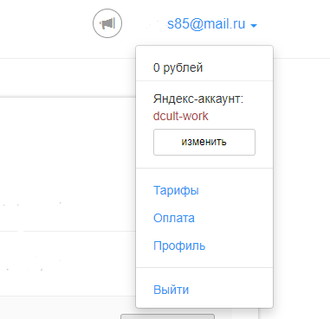Open the 'Профиль' menu item
The width and height of the screenshot is (330, 319).
point(179,246)
